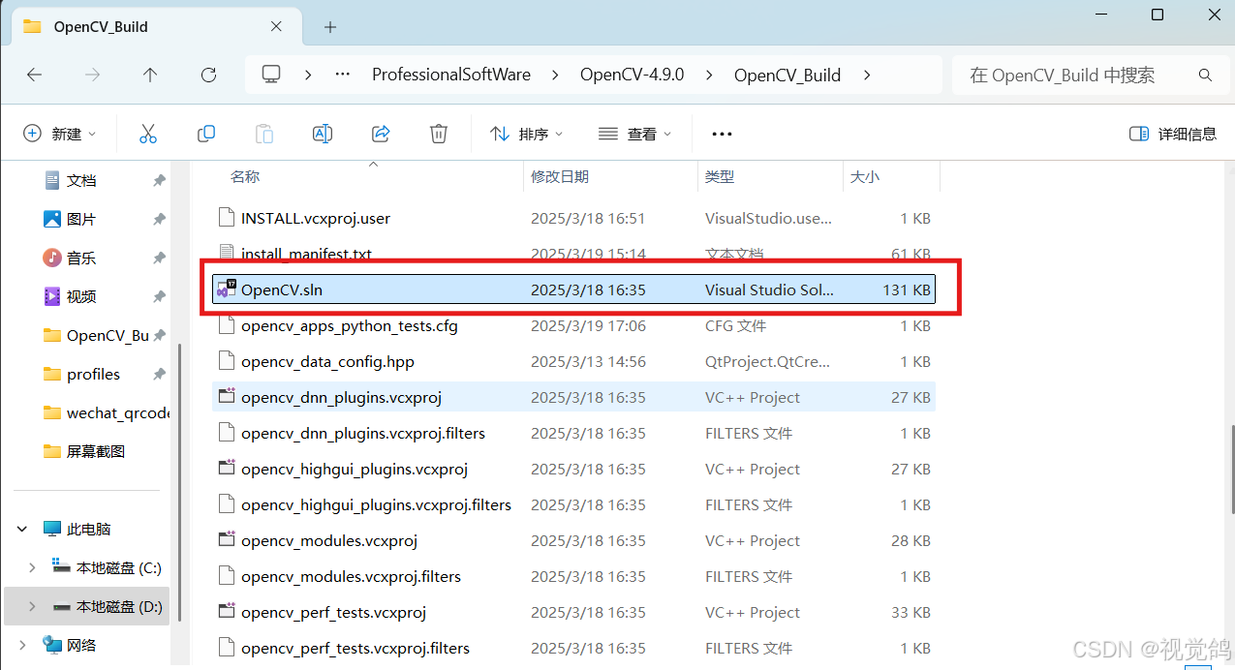1235x670 pixels.
Task: Click the Delete trash icon
Action: (x=438, y=133)
